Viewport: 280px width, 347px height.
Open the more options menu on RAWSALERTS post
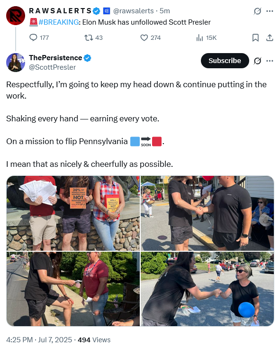pyautogui.click(x=270, y=11)
